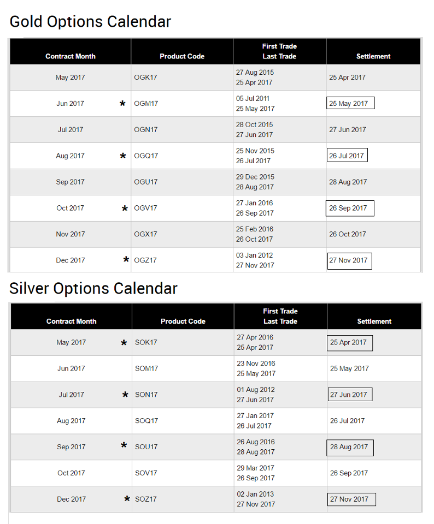The width and height of the screenshot is (434, 524).
Task: Select the asterisk next to gold Aug 2017
Action: pyautogui.click(x=123, y=157)
